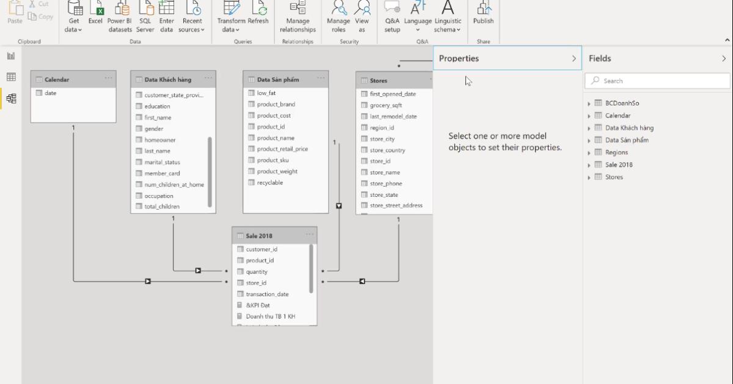The height and width of the screenshot is (384, 733).
Task: Click the Refresh queries icon
Action: pos(258,9)
